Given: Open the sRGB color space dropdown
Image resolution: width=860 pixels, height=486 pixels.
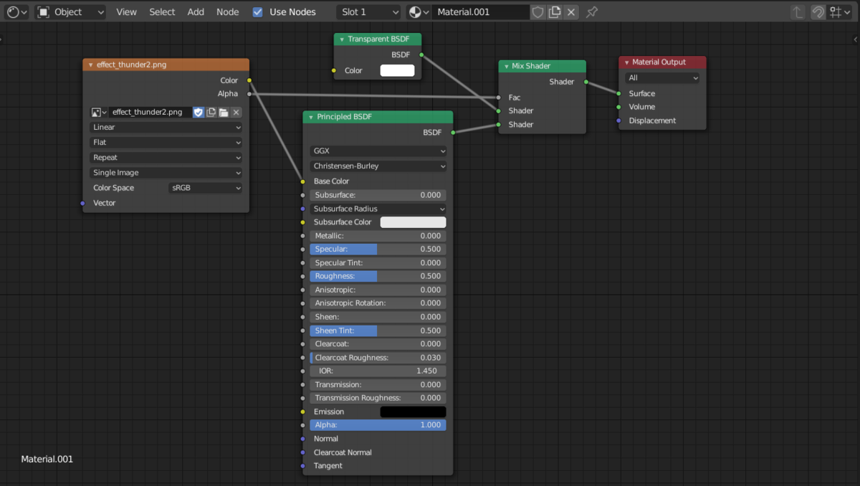Looking at the screenshot, I should tap(206, 188).
